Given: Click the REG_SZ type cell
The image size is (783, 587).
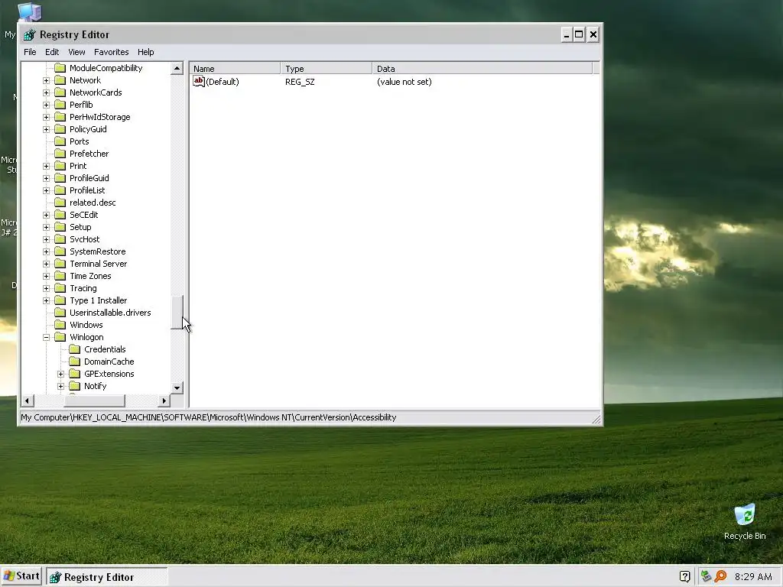Looking at the screenshot, I should (300, 82).
